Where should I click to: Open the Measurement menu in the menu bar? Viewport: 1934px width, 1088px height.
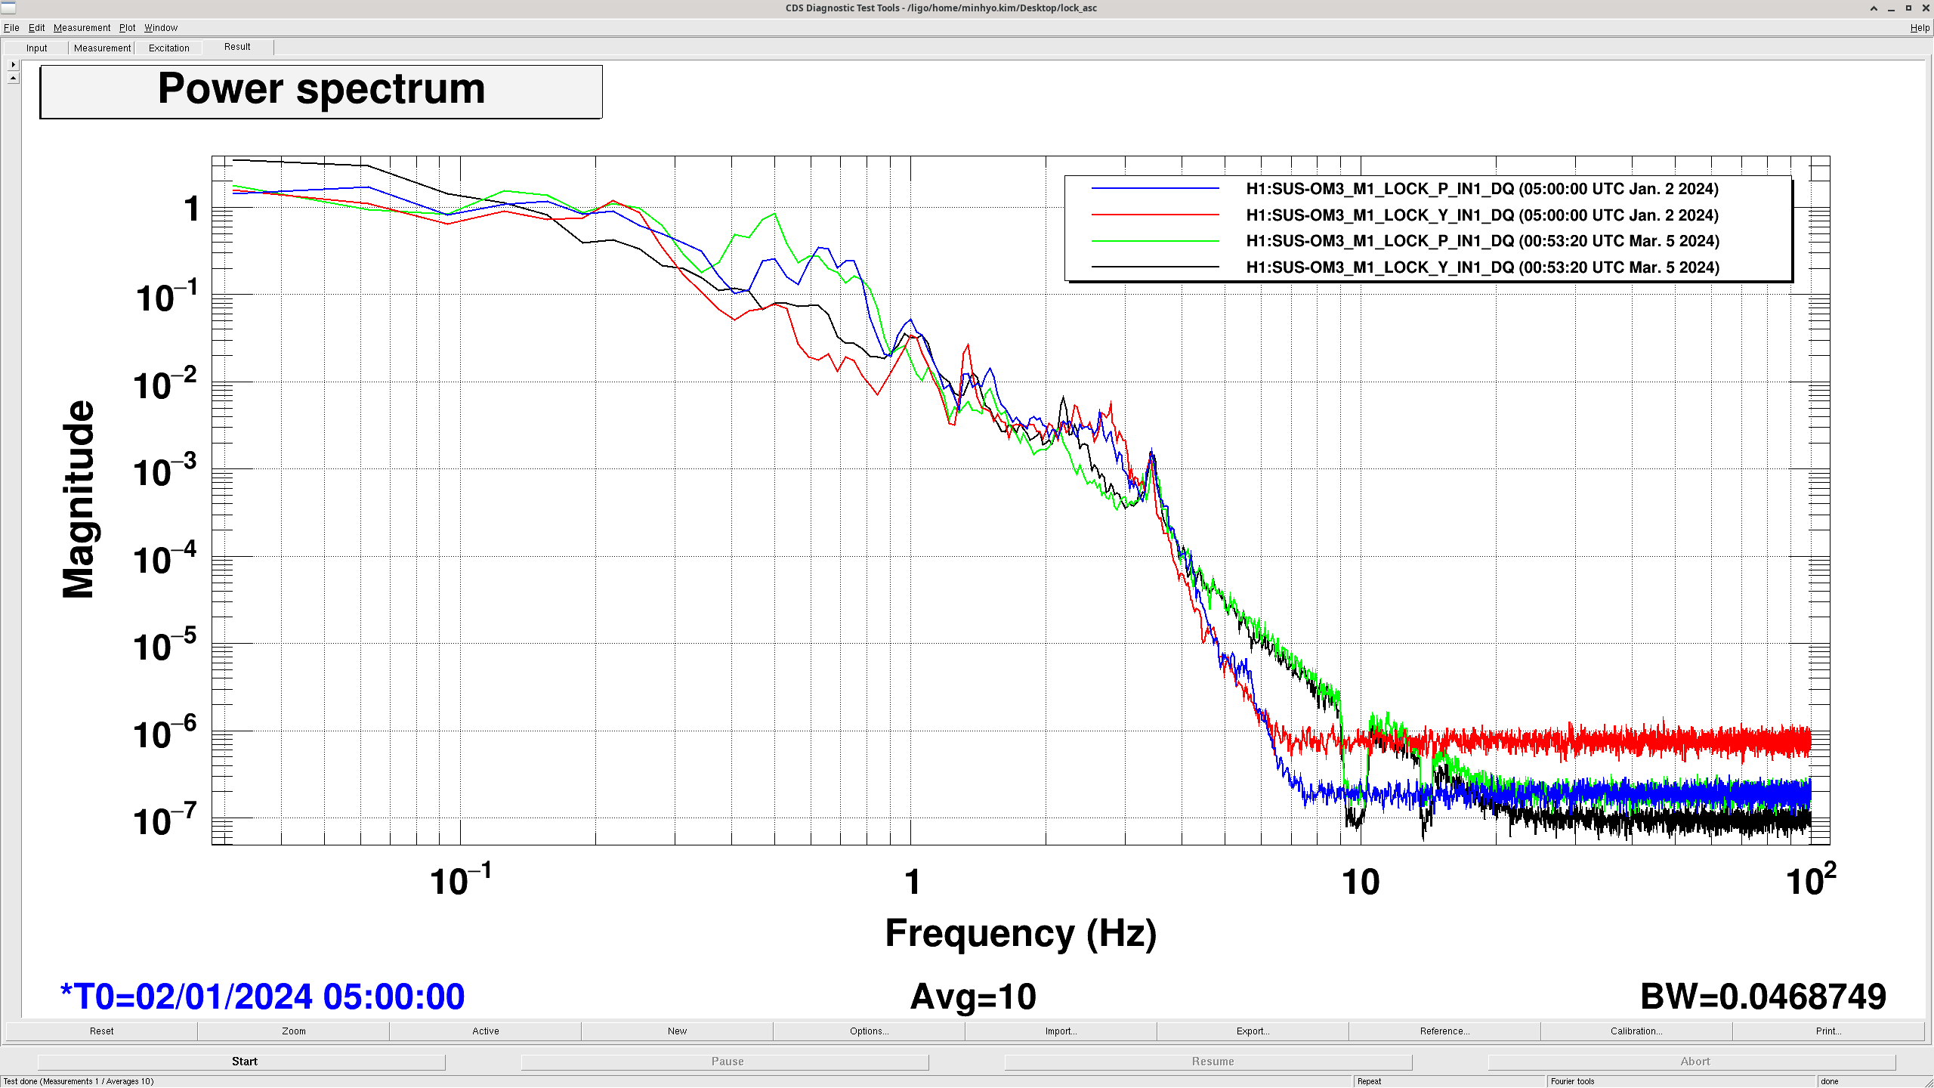[x=82, y=28]
